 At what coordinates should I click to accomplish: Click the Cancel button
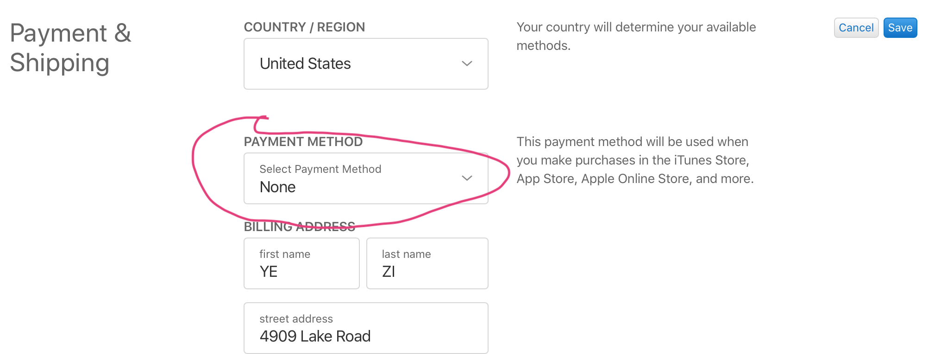pos(856,28)
